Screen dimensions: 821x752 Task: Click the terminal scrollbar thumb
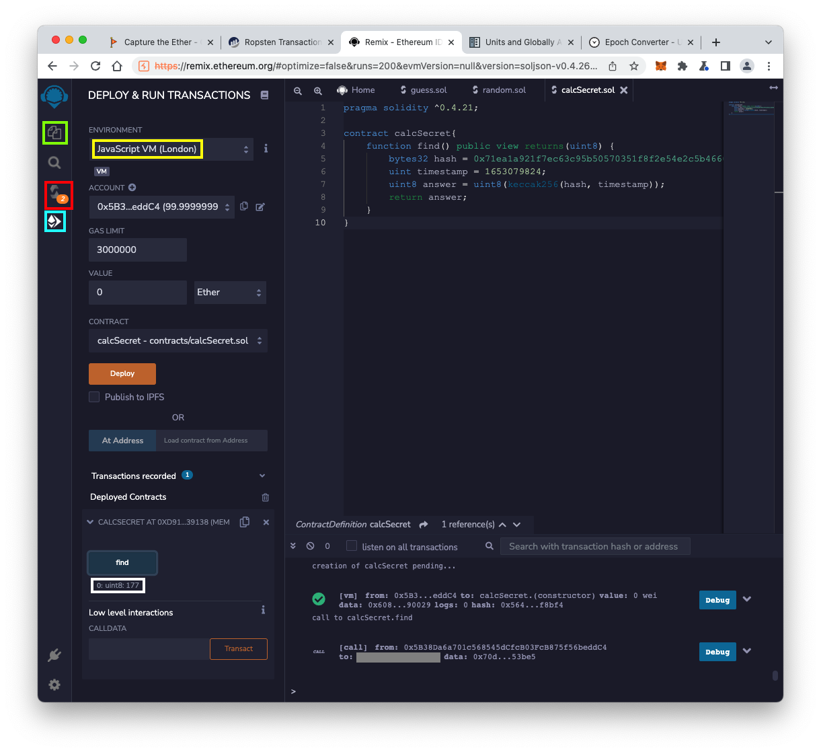click(775, 675)
